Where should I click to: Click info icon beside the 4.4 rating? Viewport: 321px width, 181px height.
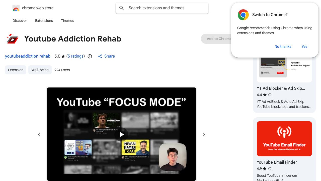(x=270, y=95)
